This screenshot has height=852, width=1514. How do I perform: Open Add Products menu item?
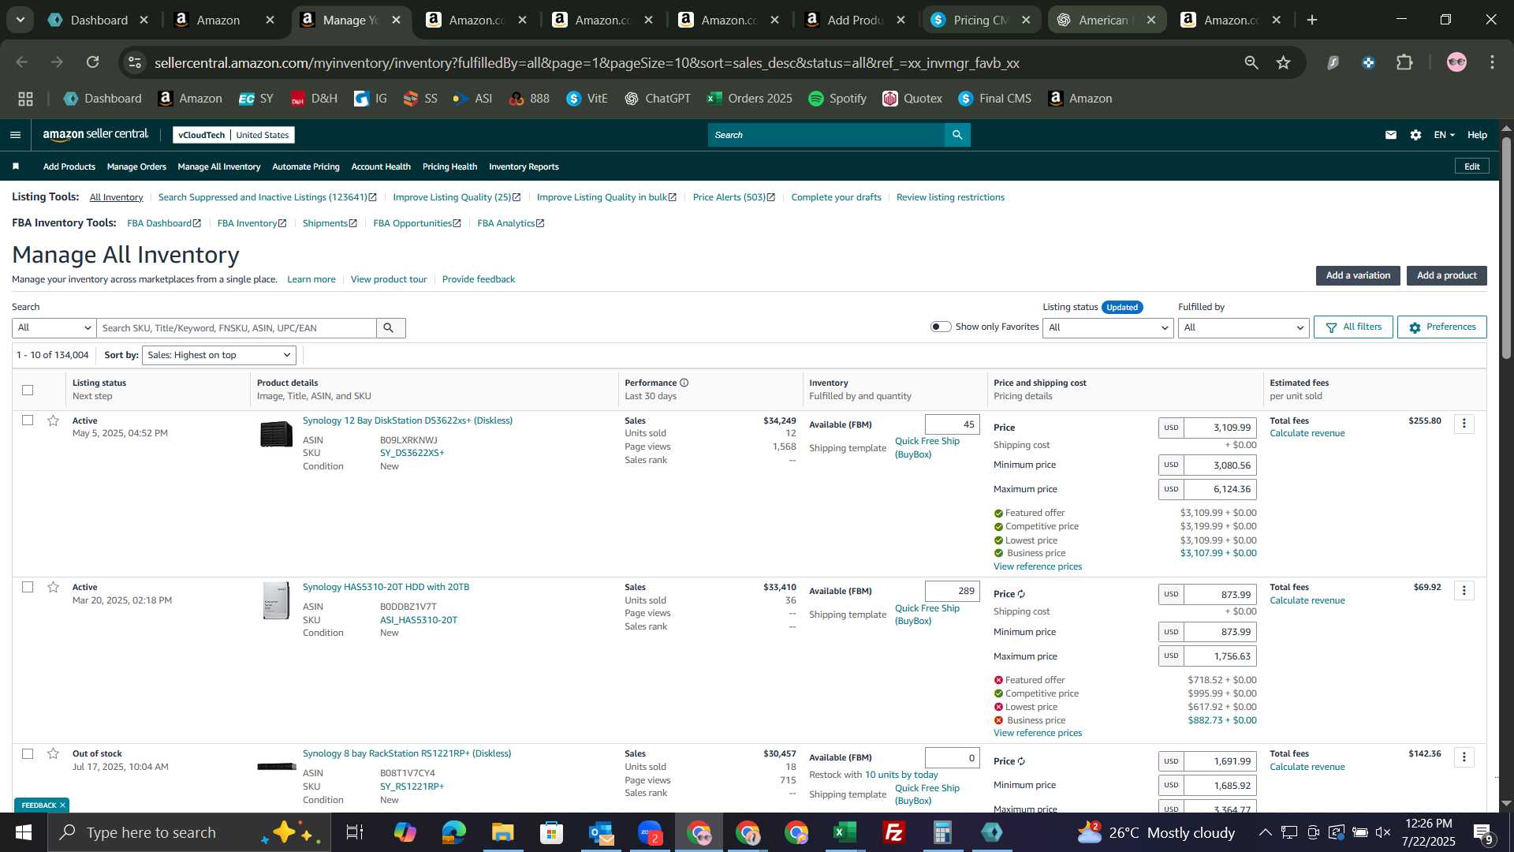point(69,166)
